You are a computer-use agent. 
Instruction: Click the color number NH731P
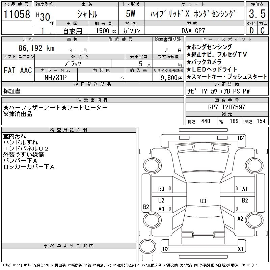tap(55, 78)
